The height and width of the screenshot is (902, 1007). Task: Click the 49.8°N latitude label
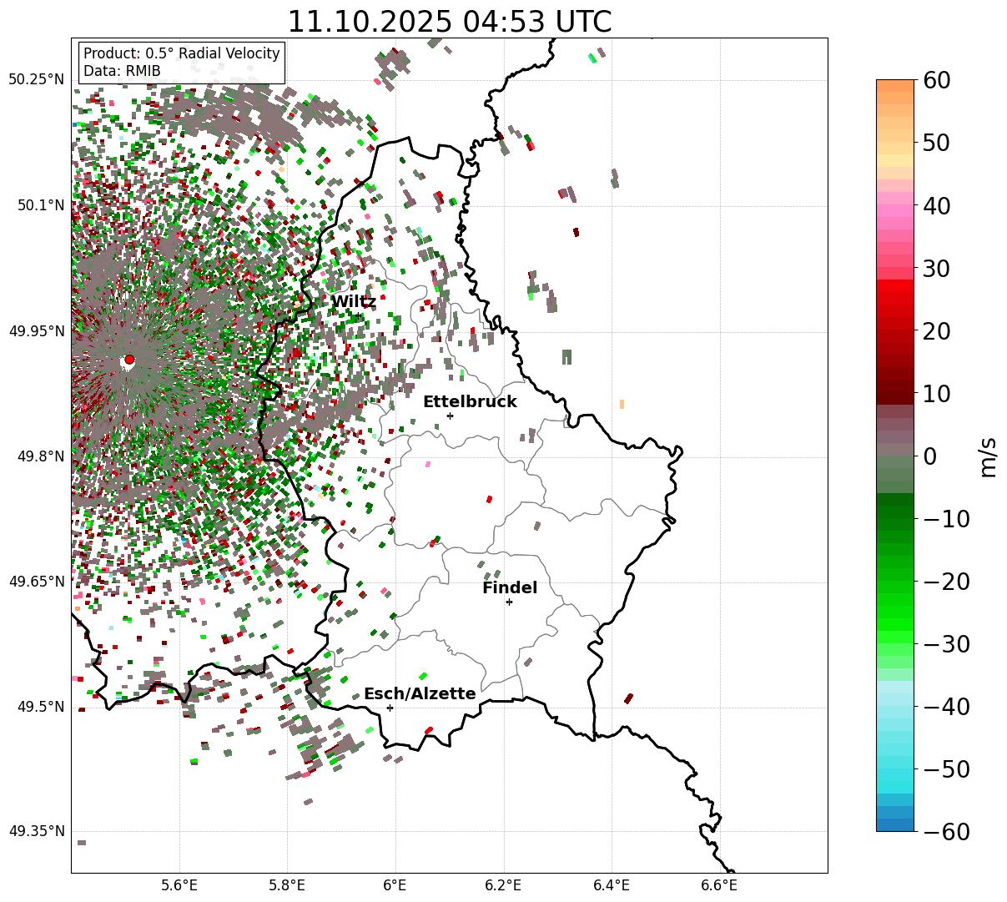click(40, 456)
